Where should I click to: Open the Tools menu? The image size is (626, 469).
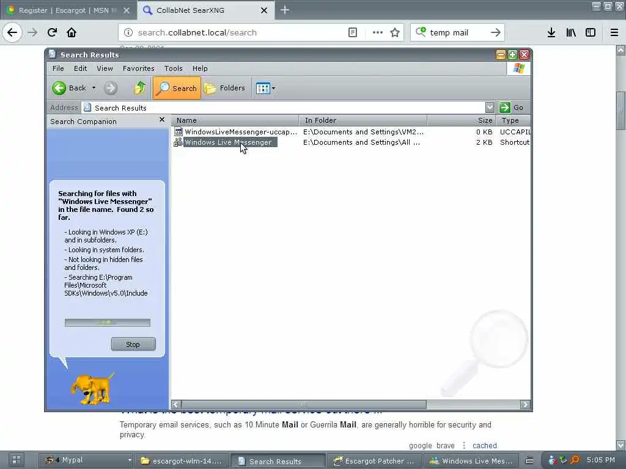click(173, 68)
